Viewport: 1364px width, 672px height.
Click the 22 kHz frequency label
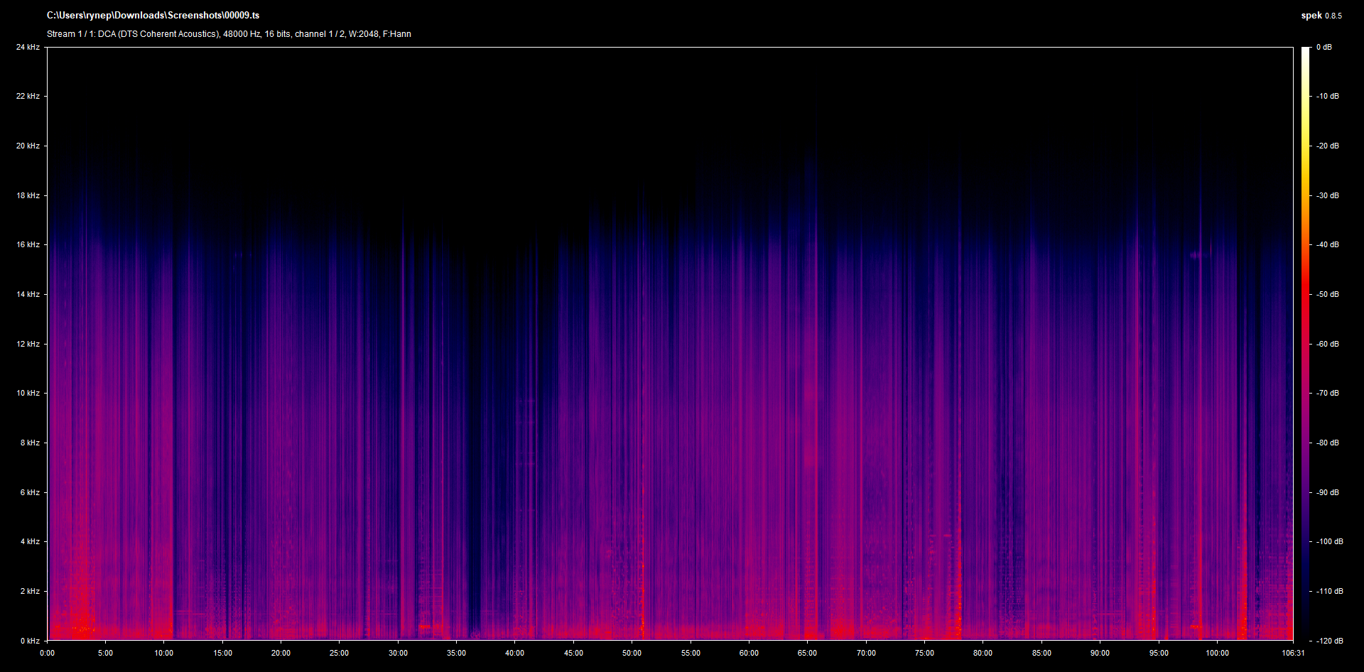coord(28,96)
